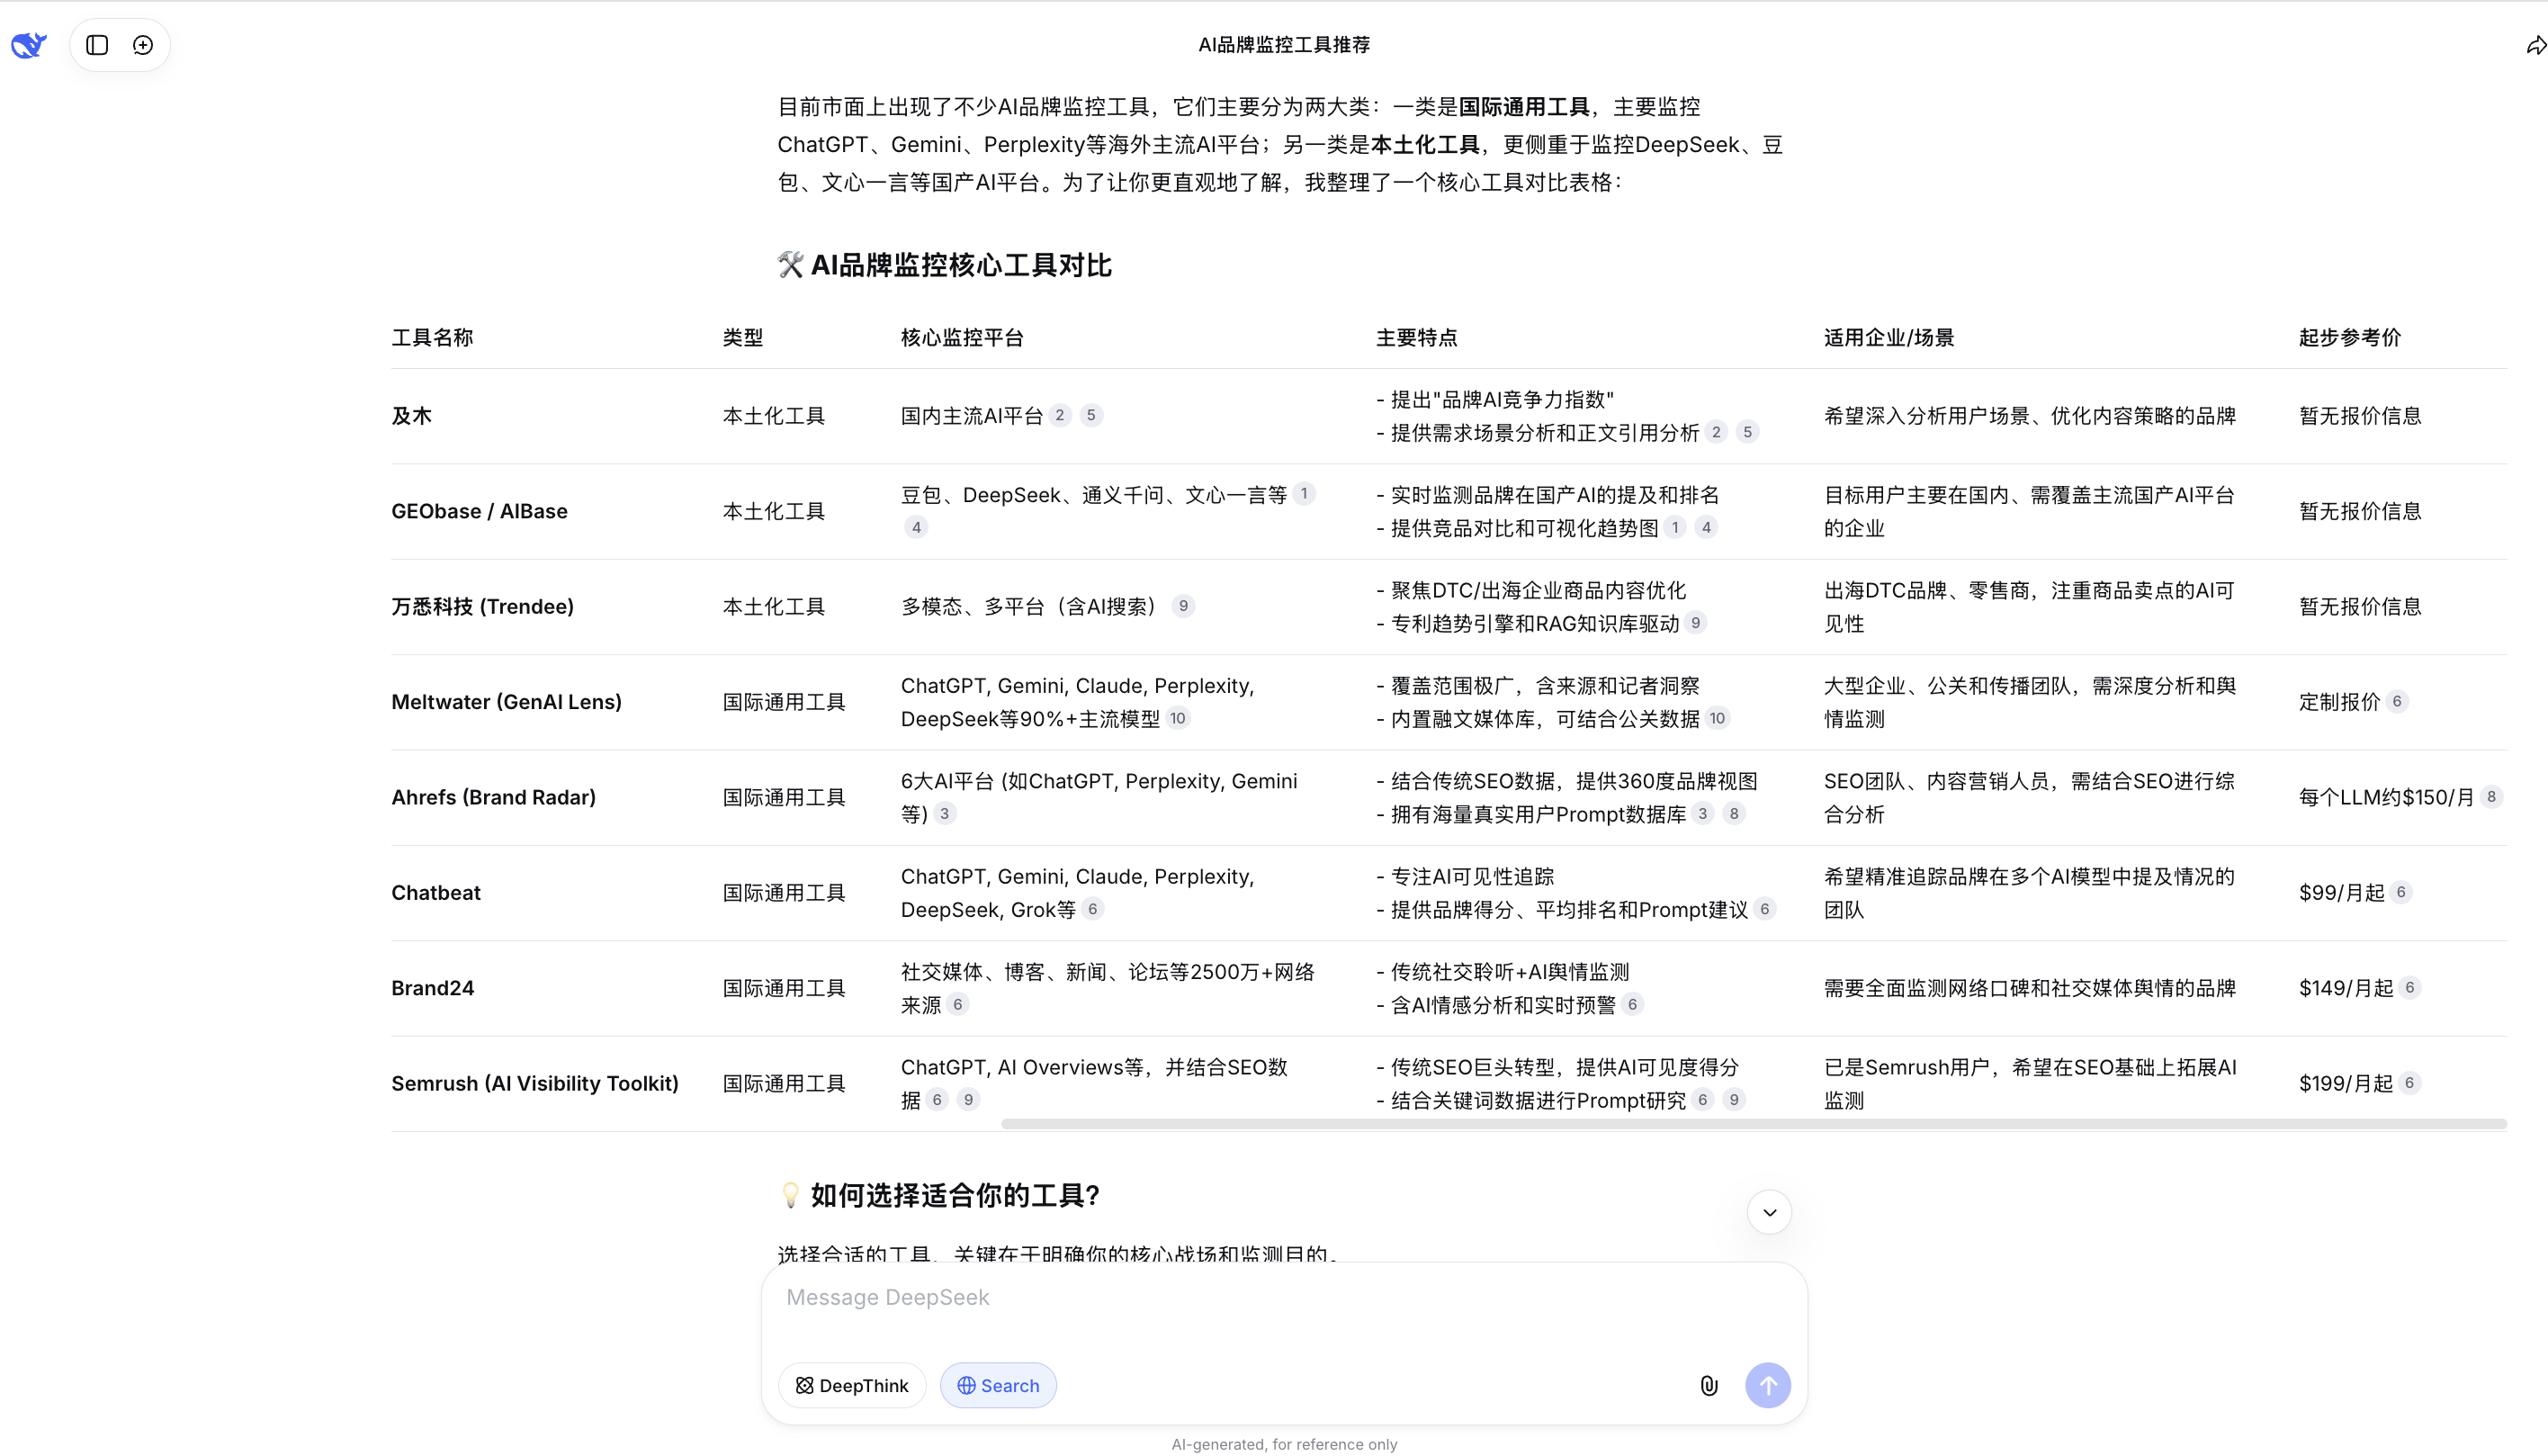Open citation 8 next to Ahrefs pricing
The height and width of the screenshot is (1456, 2548).
coord(2490,796)
